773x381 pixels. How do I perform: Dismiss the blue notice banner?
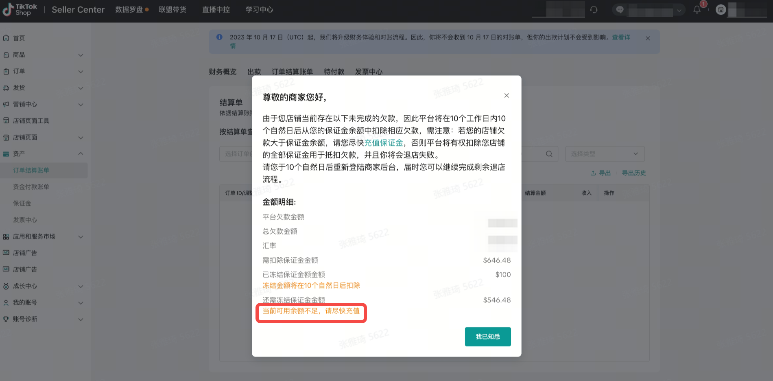(x=648, y=38)
